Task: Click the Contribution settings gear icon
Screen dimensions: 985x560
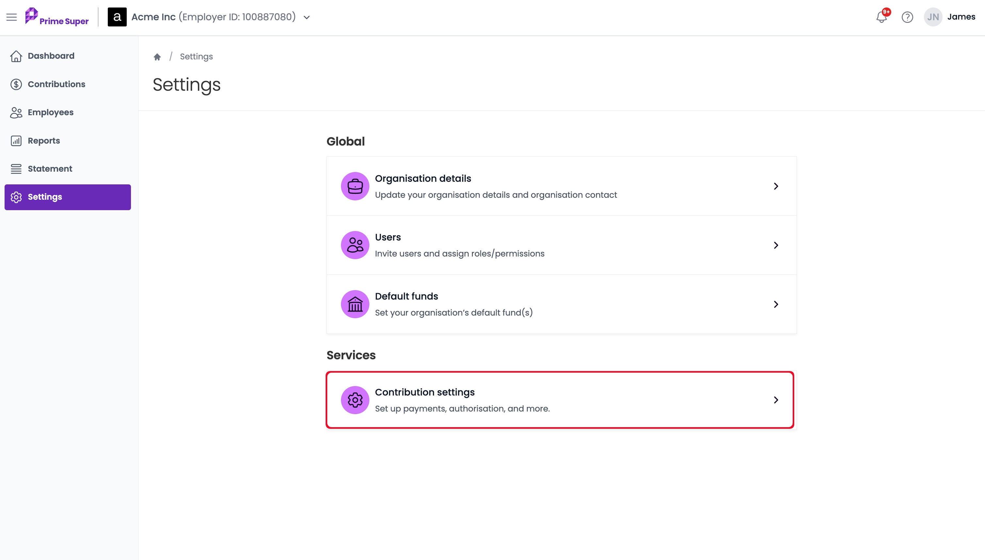Action: pyautogui.click(x=355, y=400)
